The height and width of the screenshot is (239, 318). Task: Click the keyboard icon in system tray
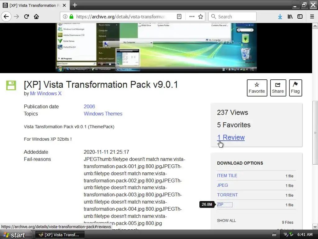274,235
